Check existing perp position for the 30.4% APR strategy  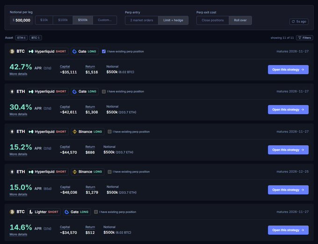104,92
